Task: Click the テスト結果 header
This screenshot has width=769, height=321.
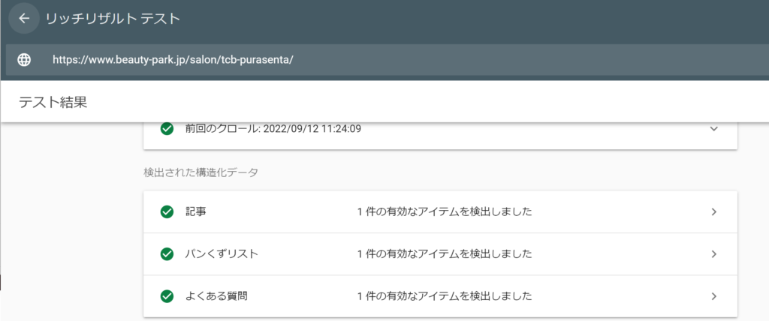Action: pos(53,102)
